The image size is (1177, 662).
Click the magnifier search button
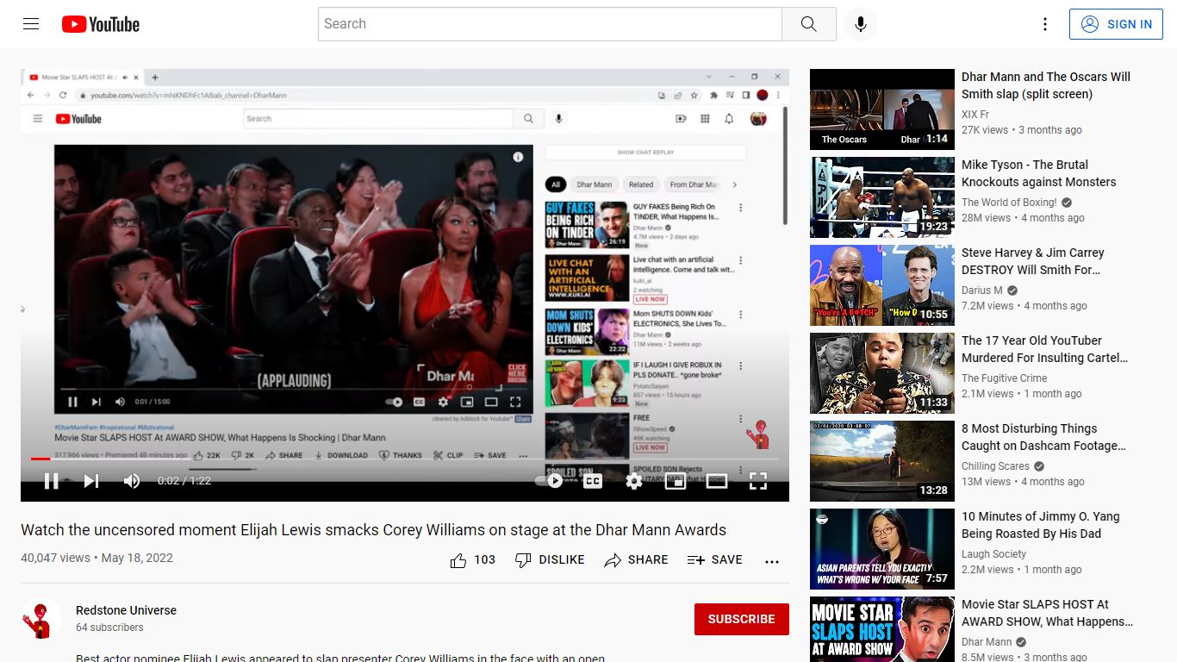coord(808,24)
